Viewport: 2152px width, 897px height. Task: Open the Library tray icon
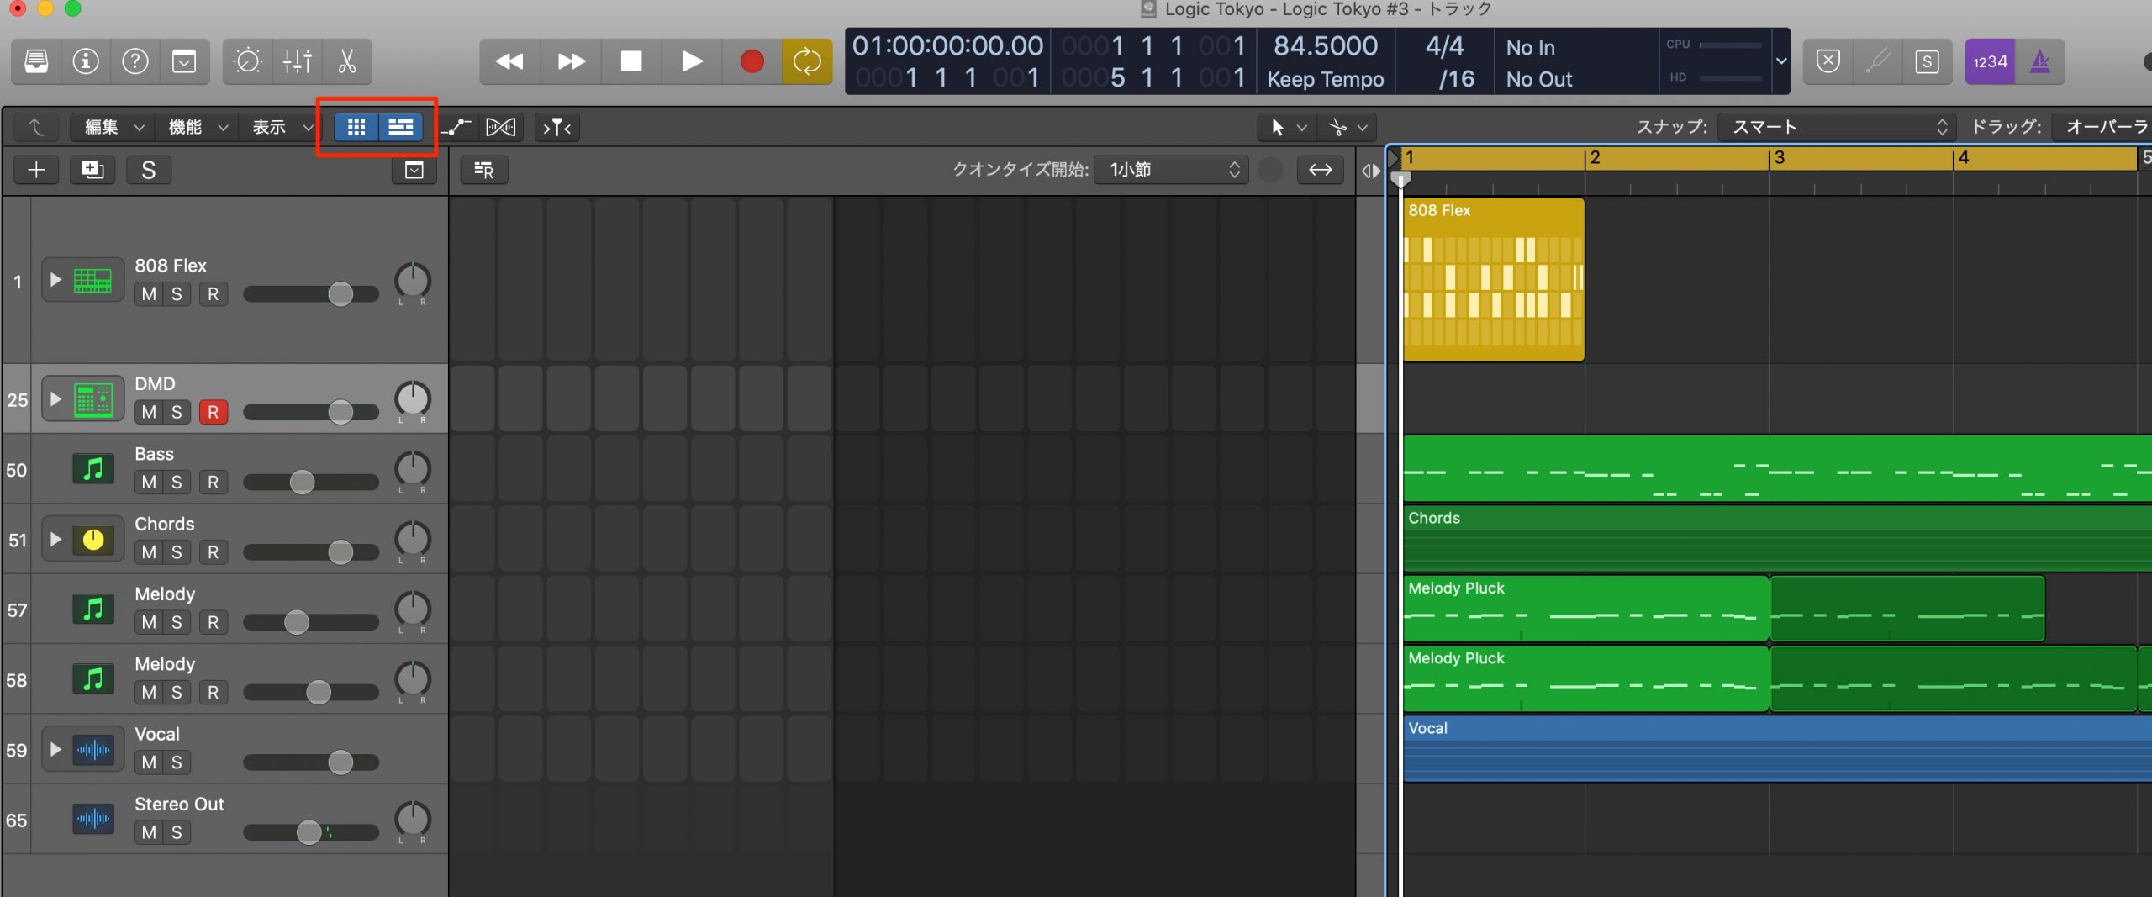(x=36, y=61)
